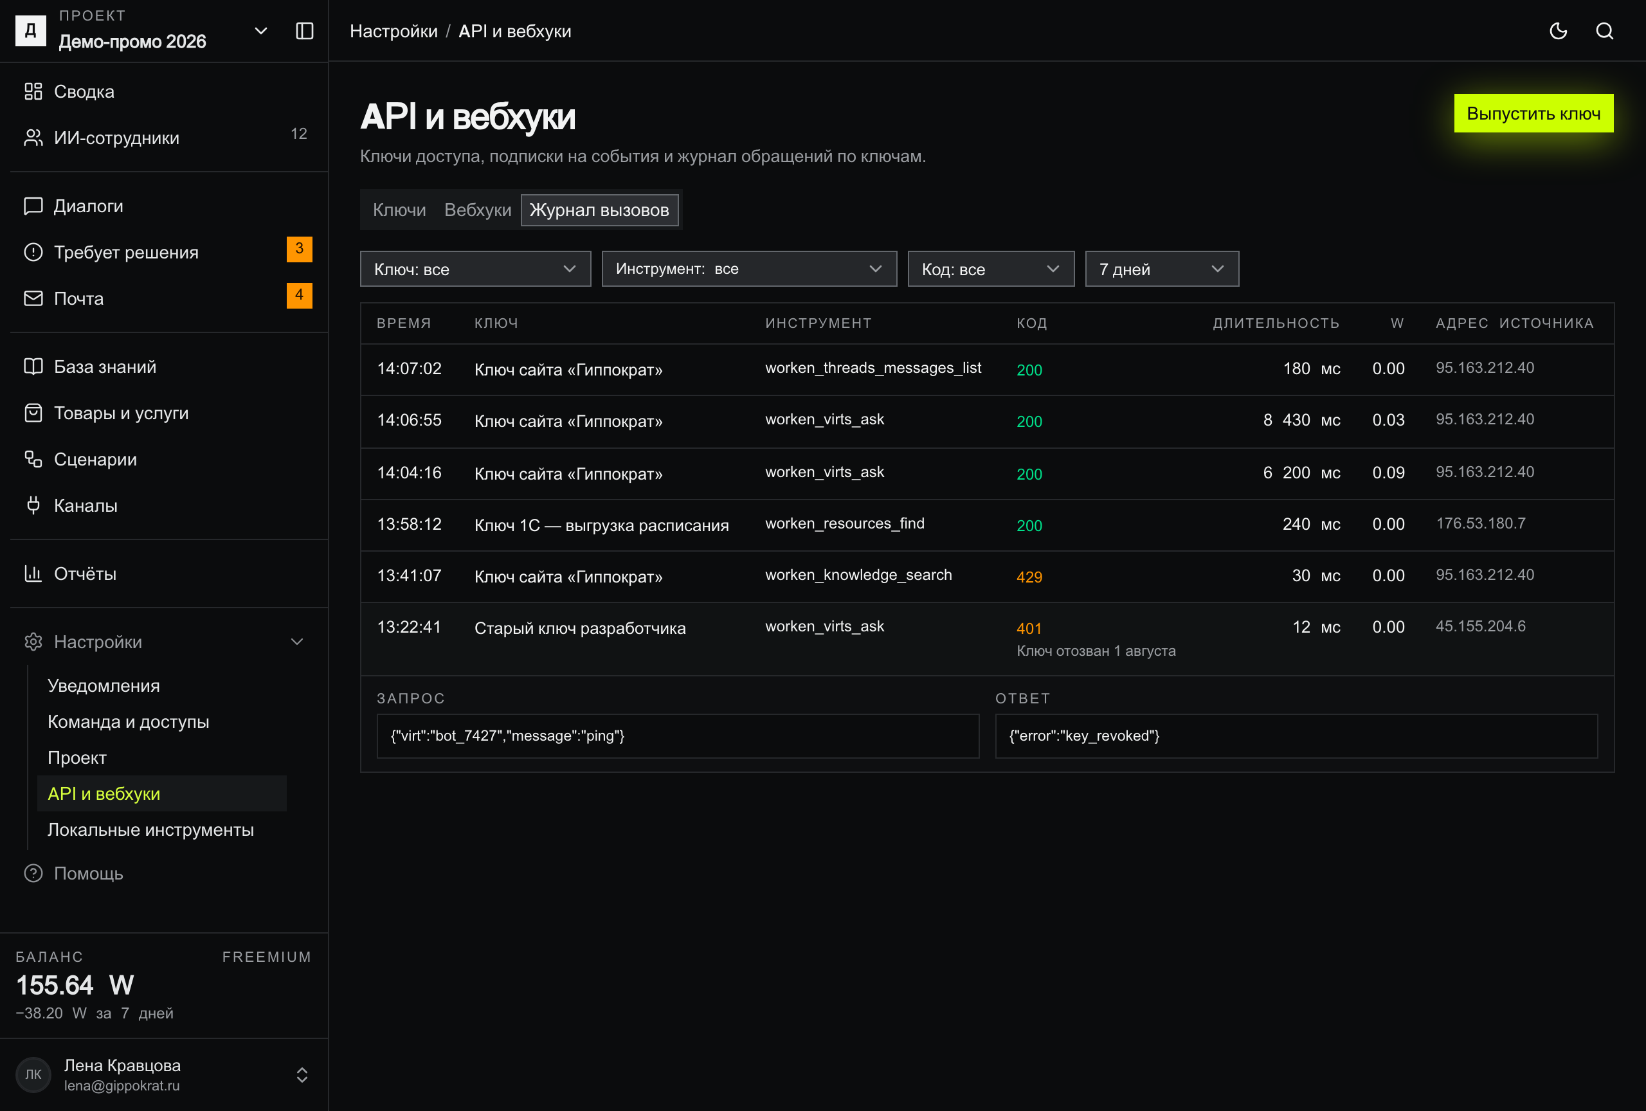Screen dimensions: 1646x1111
Task: Open the Инструмент: все filter dropdown
Action: [x=749, y=269]
